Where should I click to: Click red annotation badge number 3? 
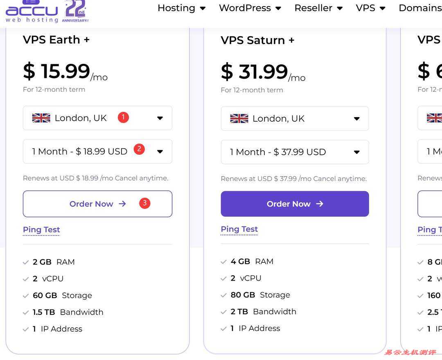144,203
